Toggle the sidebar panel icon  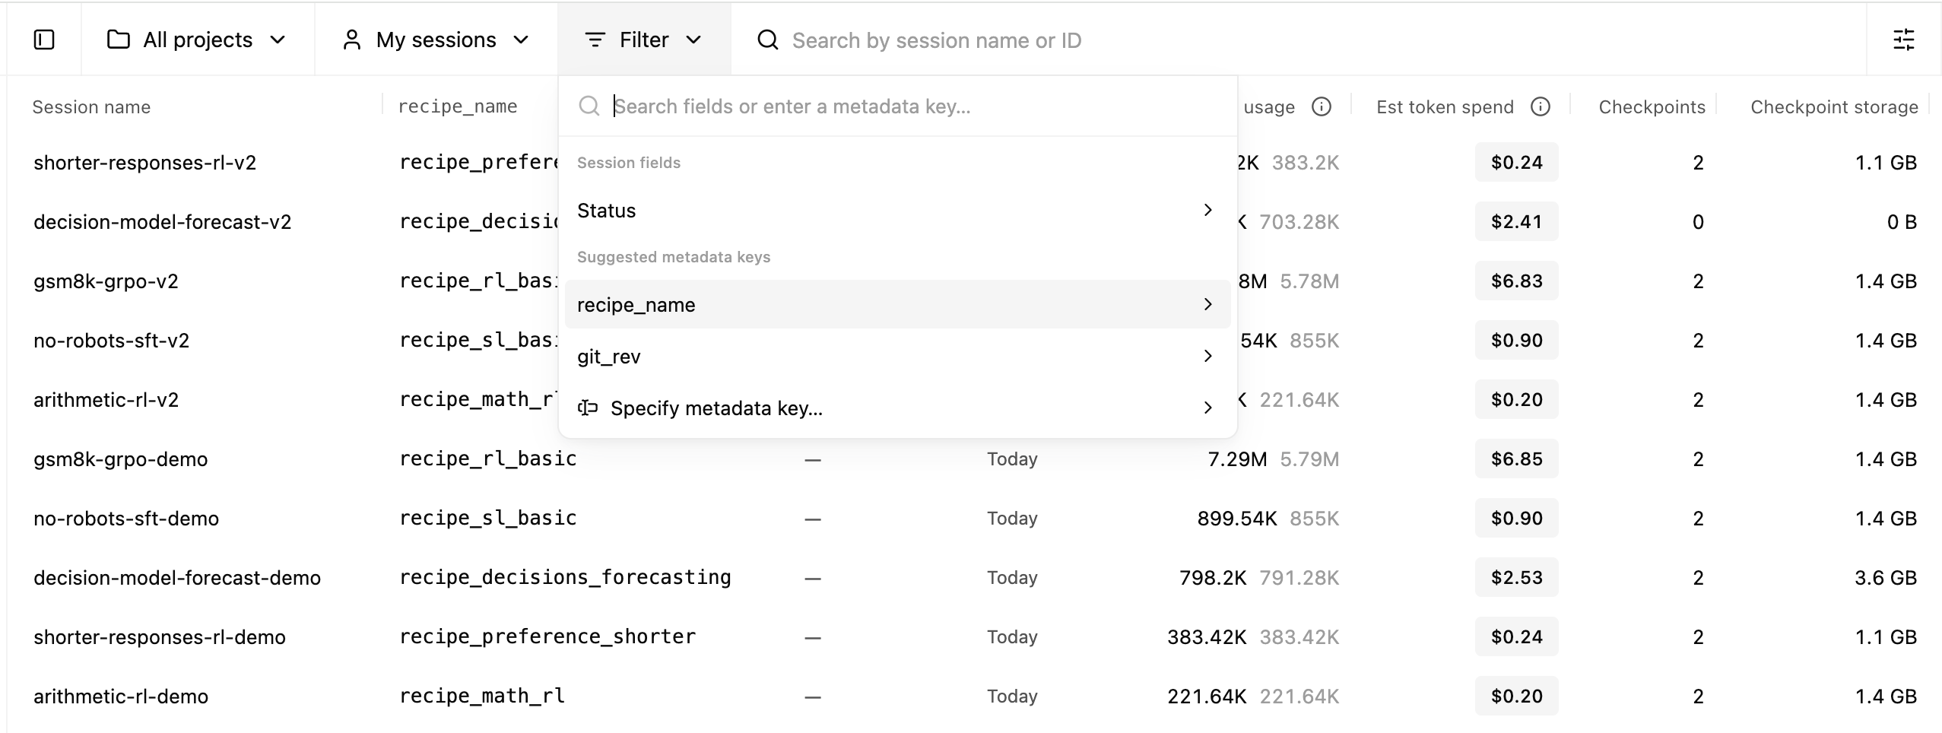tap(44, 40)
